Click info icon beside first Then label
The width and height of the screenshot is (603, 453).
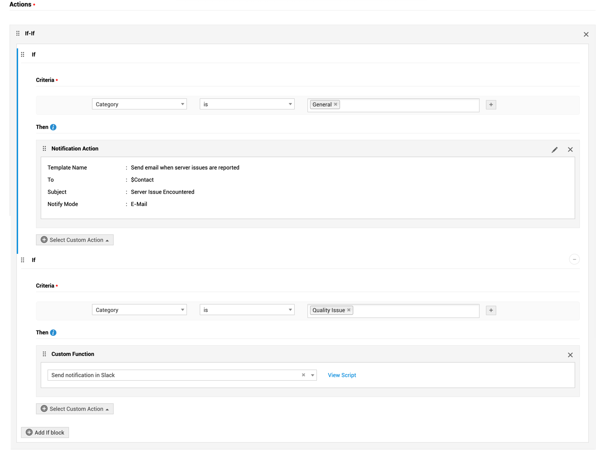tap(53, 127)
